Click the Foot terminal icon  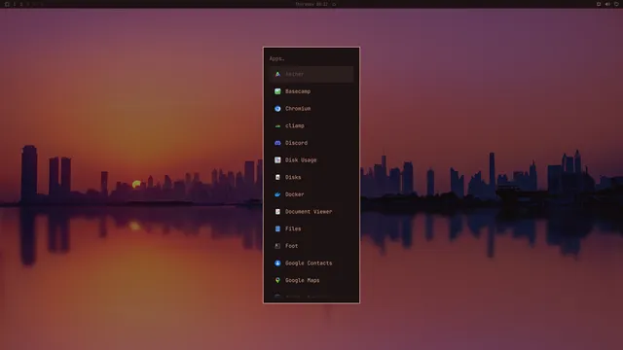pyautogui.click(x=277, y=246)
